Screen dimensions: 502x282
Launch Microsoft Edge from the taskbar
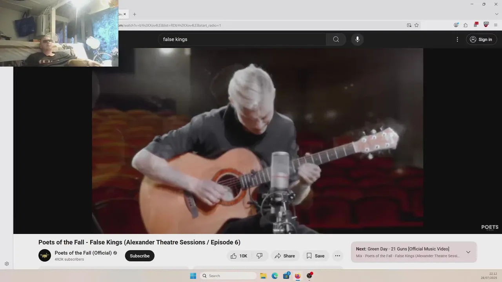click(x=275, y=276)
